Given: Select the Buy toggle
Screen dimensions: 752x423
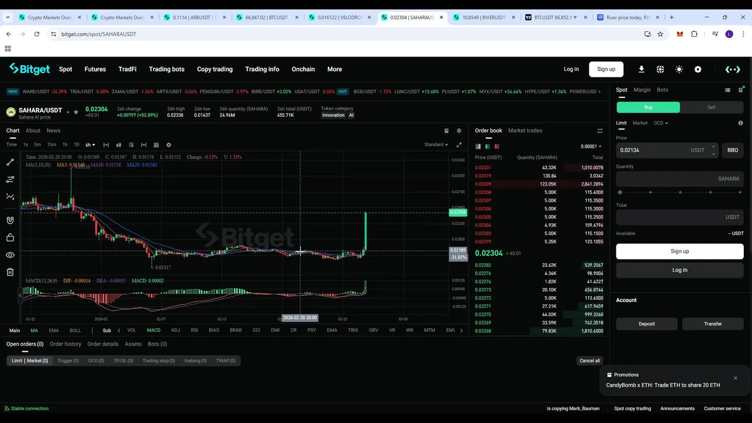Looking at the screenshot, I should click(x=648, y=108).
